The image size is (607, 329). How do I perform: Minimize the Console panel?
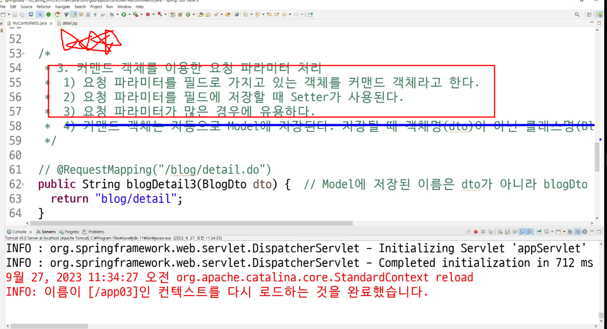tap(592, 231)
